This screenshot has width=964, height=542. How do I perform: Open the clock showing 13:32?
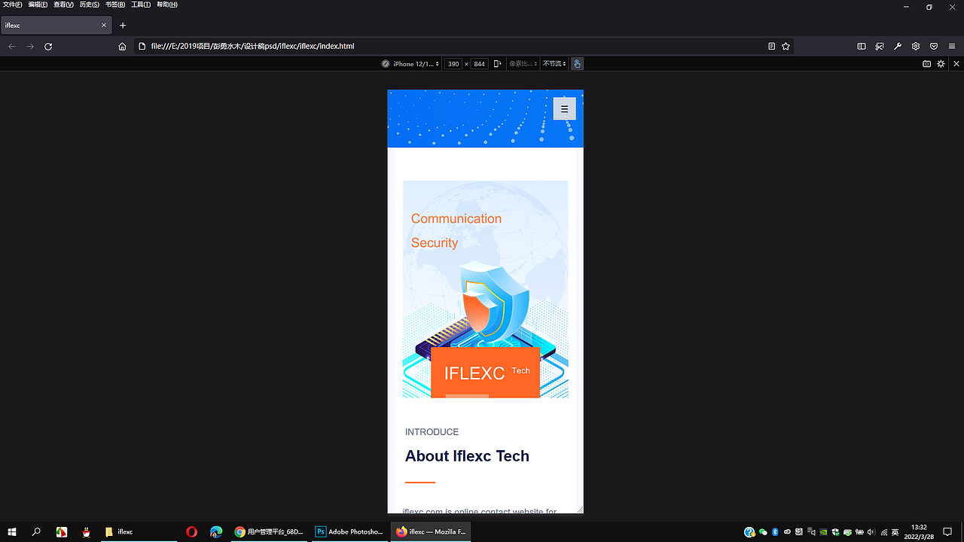coord(919,532)
